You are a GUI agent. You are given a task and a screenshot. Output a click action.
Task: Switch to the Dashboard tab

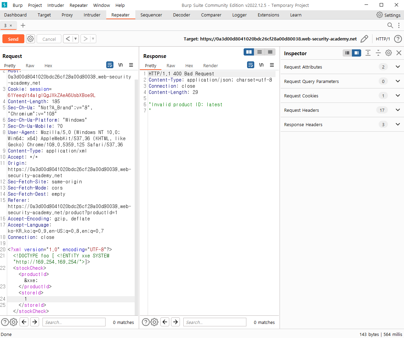[15, 15]
